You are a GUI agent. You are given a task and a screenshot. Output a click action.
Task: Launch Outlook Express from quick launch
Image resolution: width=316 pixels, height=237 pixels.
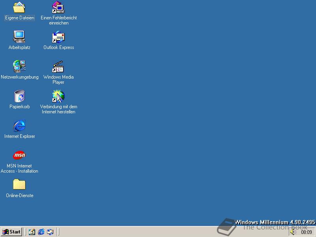(x=50, y=232)
